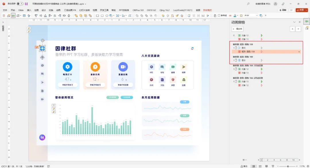Click the search magnifier in title bar

(248, 4)
